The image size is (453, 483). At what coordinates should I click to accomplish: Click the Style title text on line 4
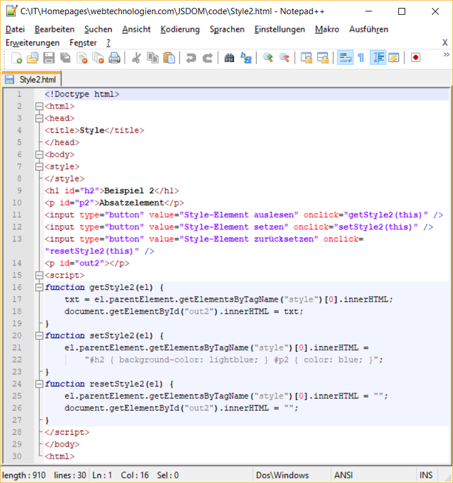click(92, 130)
